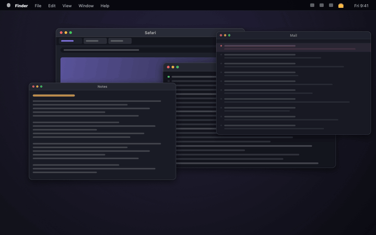The height and width of the screenshot is (235, 376).
Task: Open the Finder menu
Action: (21, 6)
